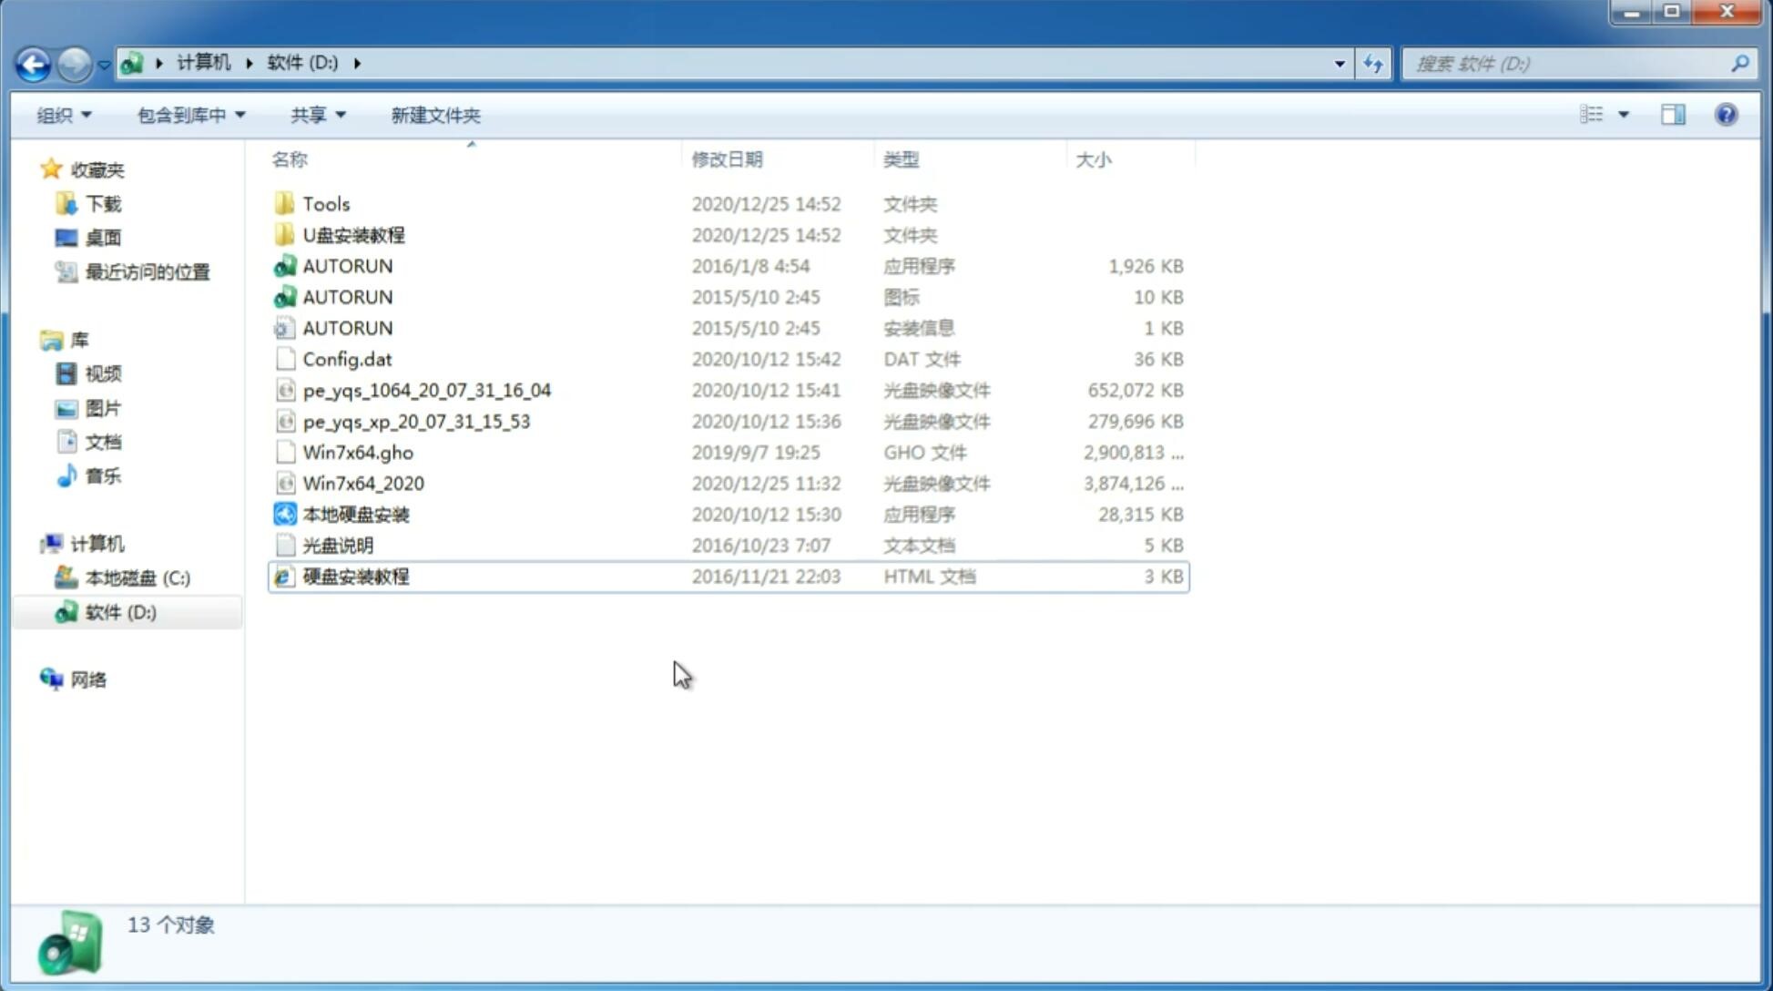The height and width of the screenshot is (991, 1773).
Task: Open the Tools folder
Action: pyautogui.click(x=325, y=203)
